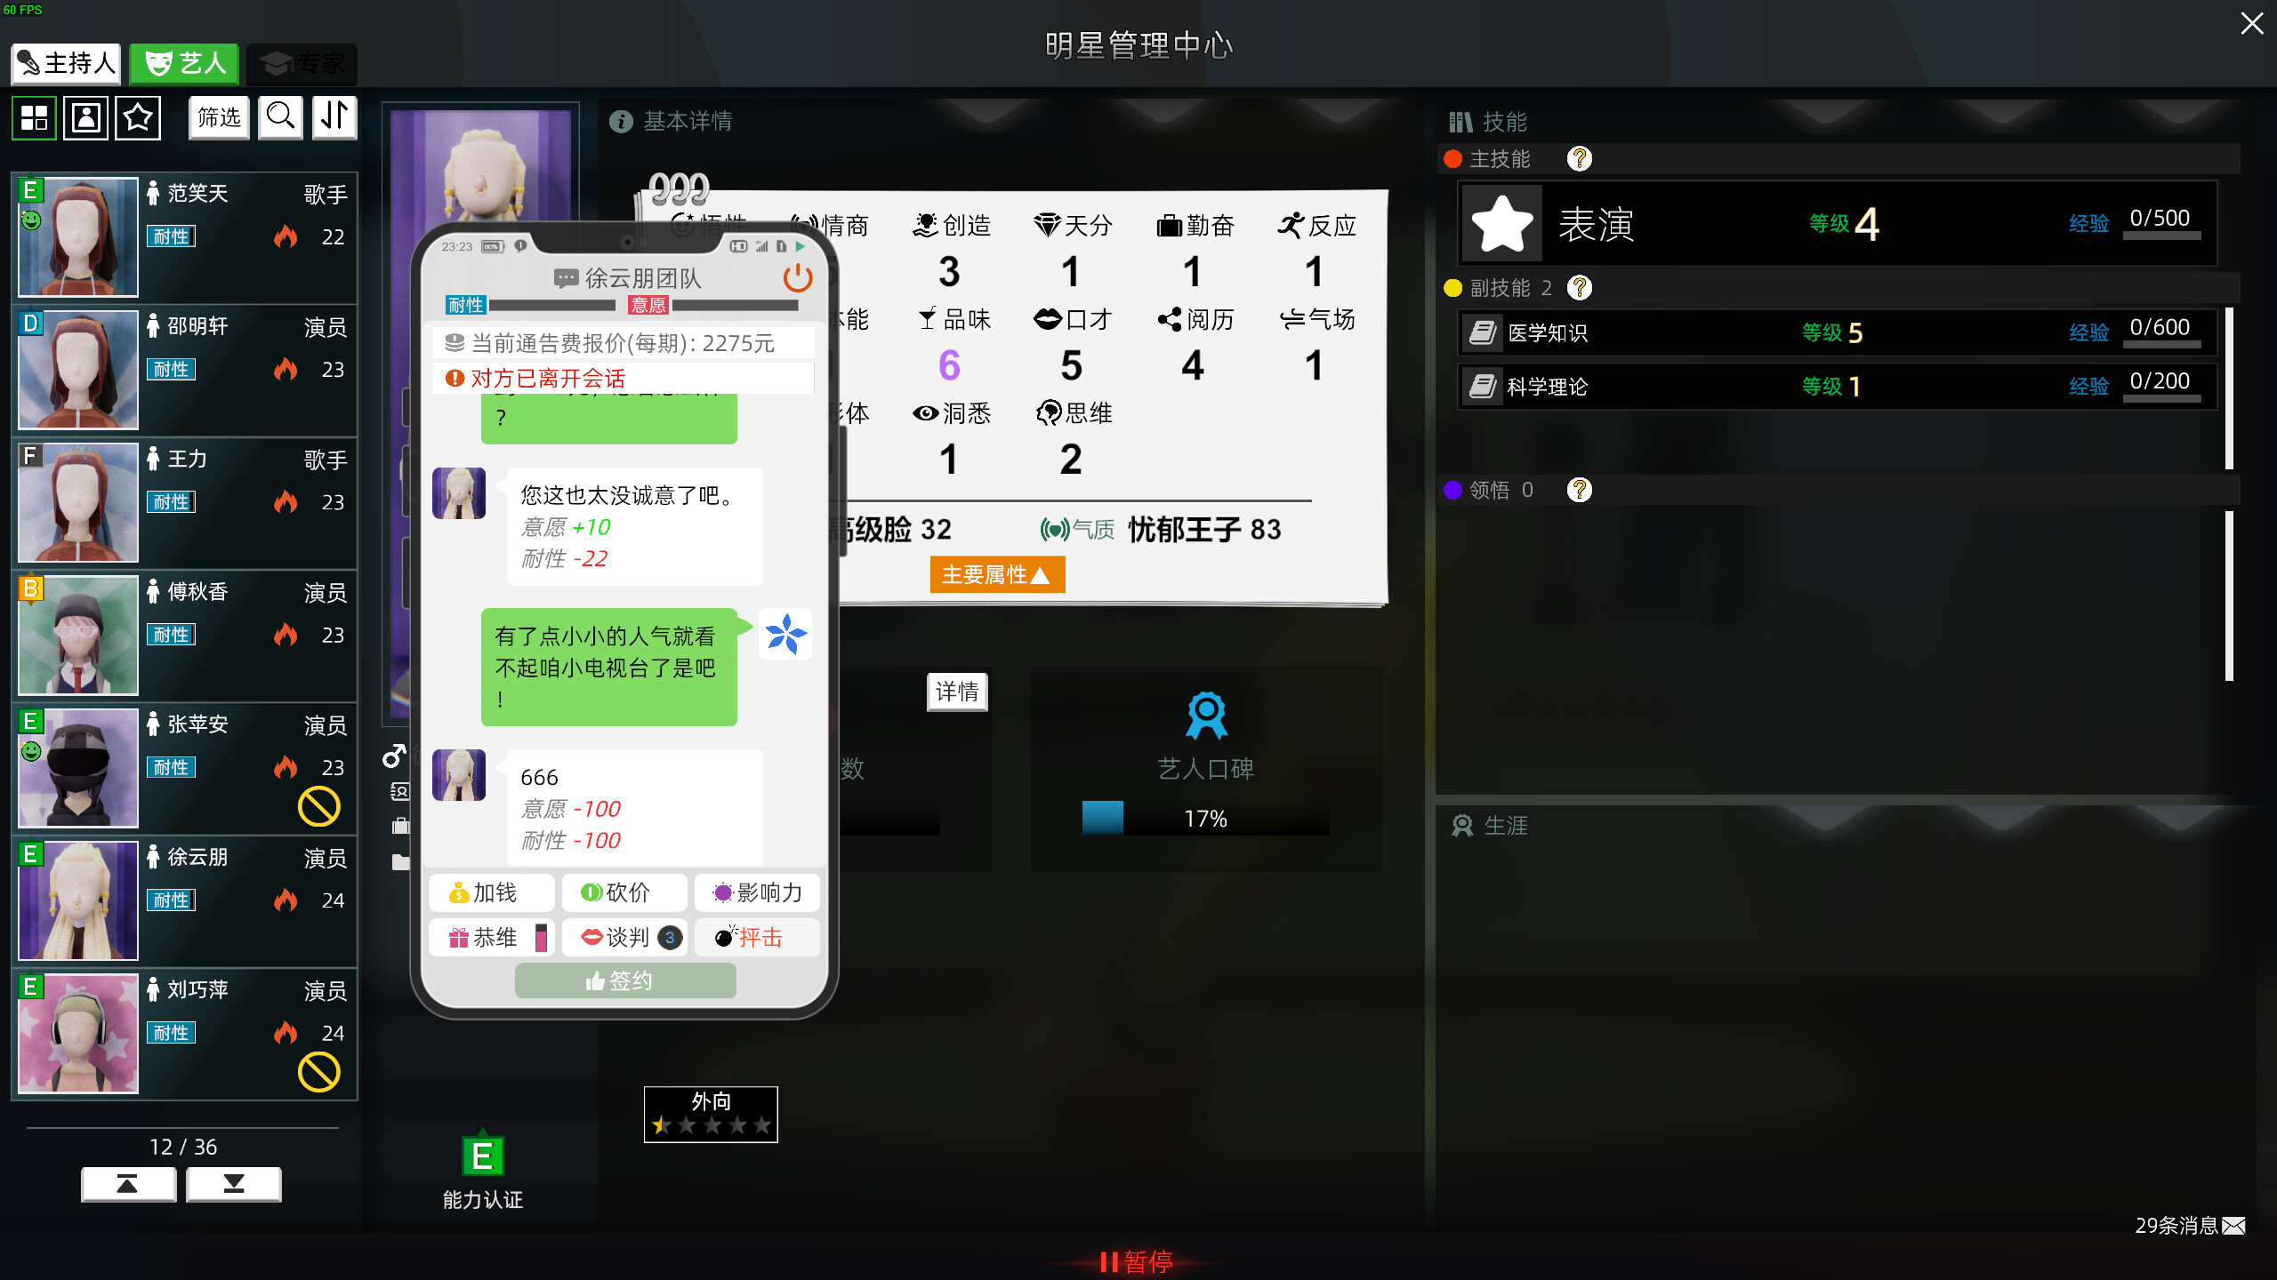Open the 领悟 help question mark

[x=1580, y=490]
